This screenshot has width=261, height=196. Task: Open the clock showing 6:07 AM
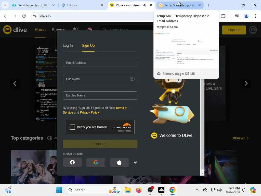(233, 190)
